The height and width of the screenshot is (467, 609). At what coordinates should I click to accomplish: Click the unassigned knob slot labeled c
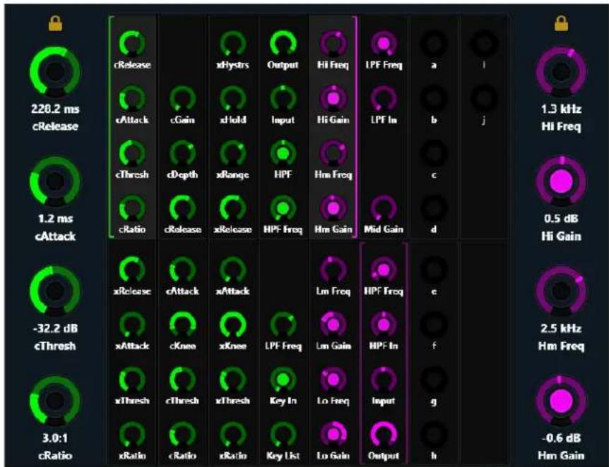(x=434, y=154)
